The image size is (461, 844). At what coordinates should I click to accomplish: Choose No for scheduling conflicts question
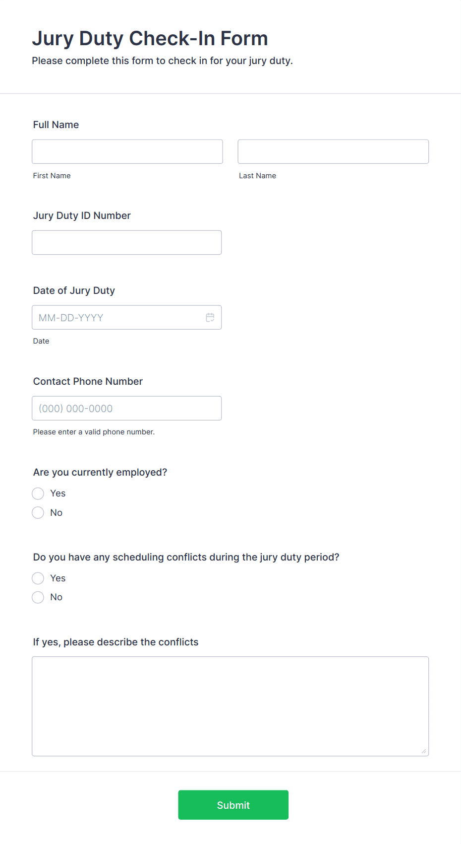tap(38, 597)
